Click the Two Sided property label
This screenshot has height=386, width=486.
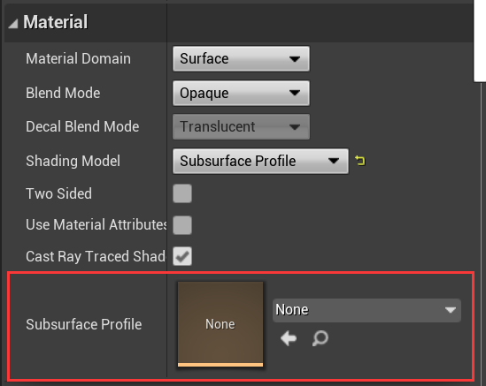point(59,193)
